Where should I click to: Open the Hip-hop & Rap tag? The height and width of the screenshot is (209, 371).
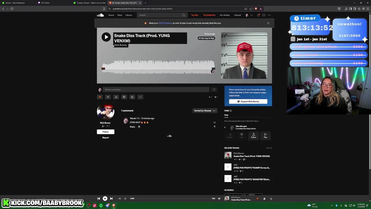pyautogui.click(x=206, y=38)
